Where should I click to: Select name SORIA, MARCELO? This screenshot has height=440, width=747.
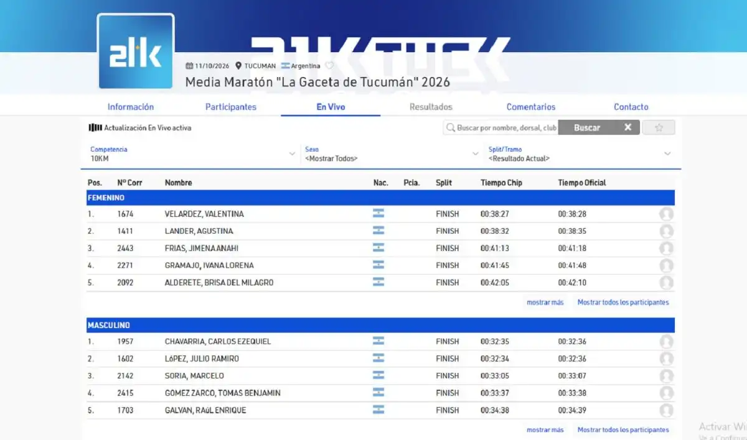coord(194,376)
